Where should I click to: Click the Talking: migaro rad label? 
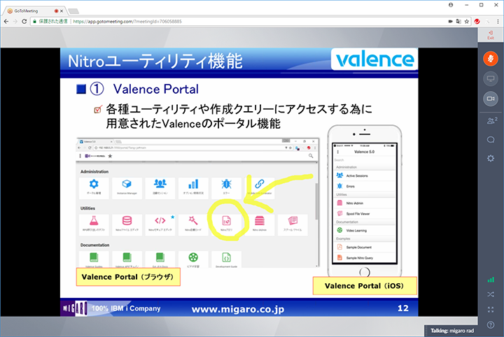[x=452, y=331]
